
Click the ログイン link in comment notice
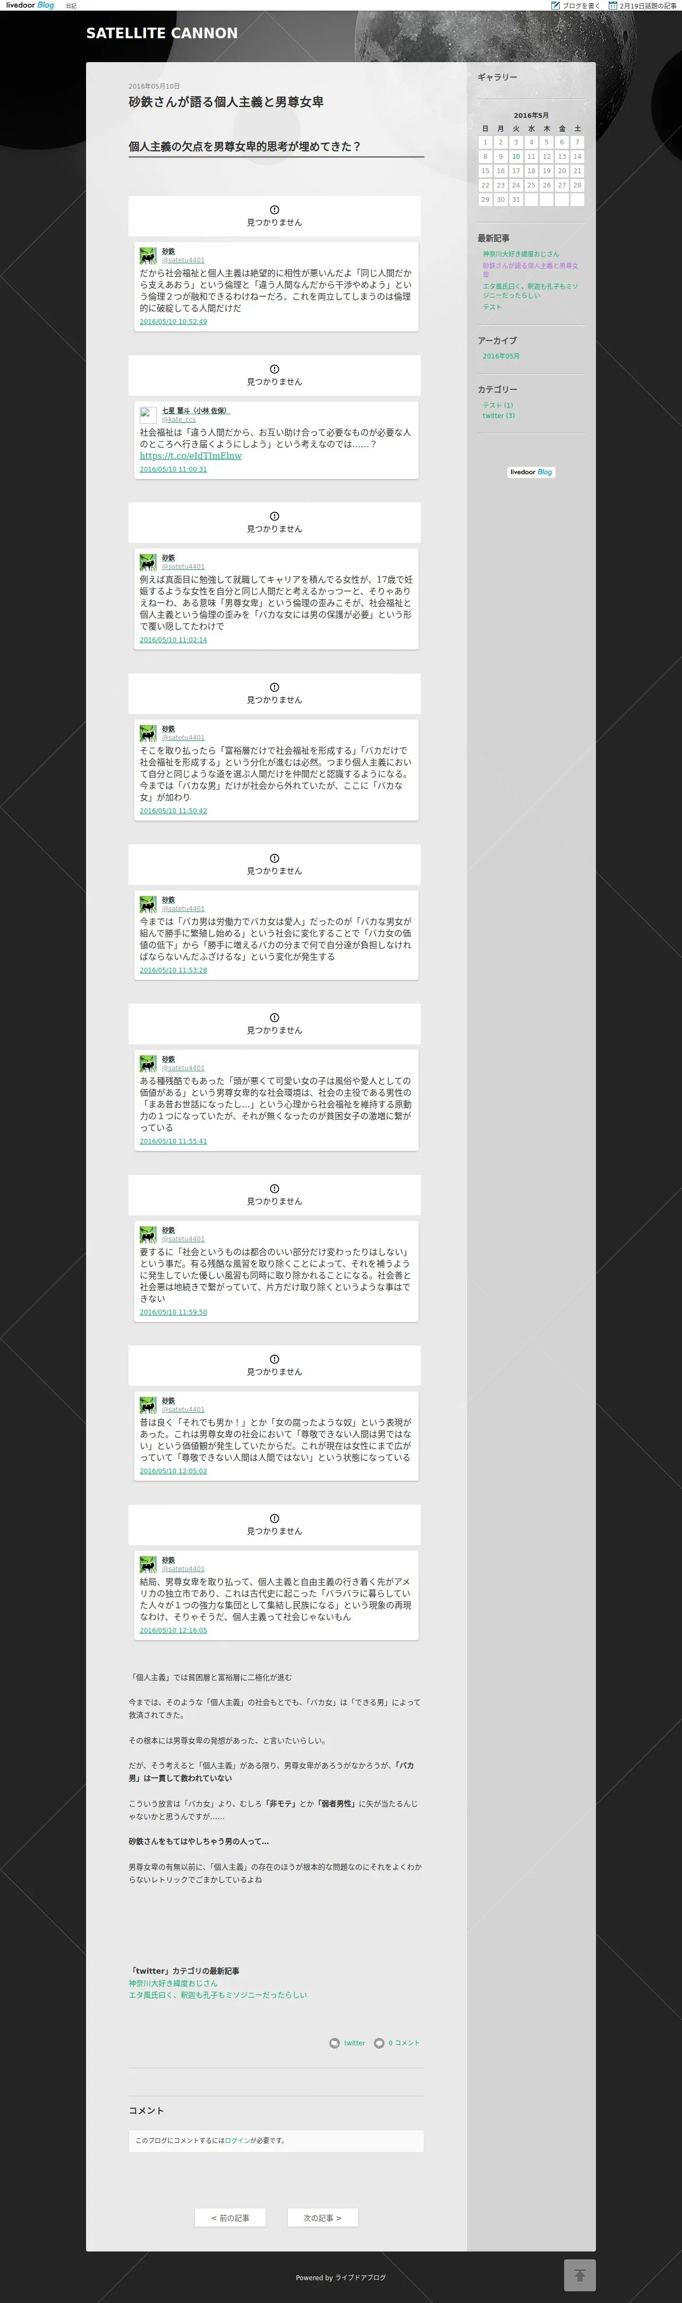coord(238,2140)
